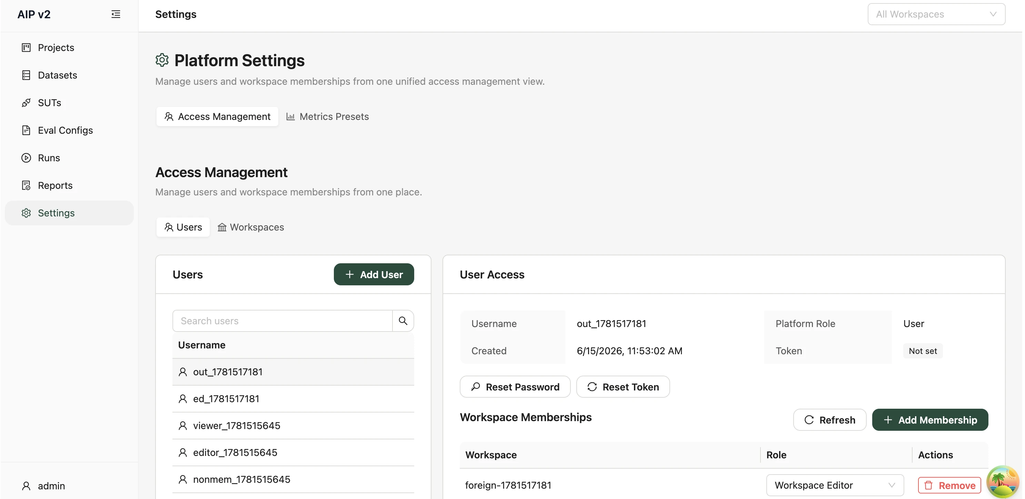
Task: Open Datasets in the sidebar
Action: 69,75
